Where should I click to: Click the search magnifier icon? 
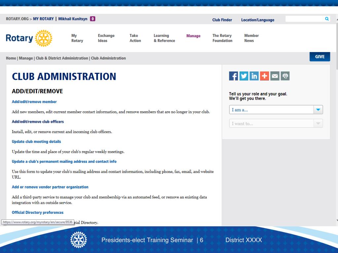[x=327, y=19]
